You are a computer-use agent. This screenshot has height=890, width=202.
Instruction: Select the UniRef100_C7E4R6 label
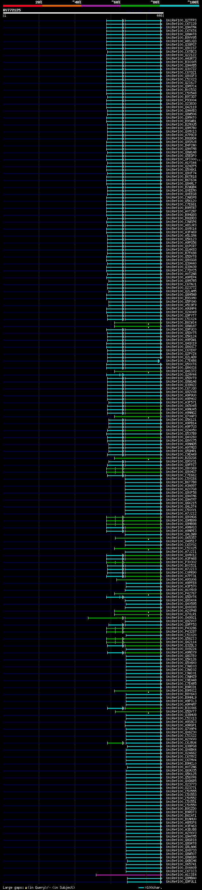pos(181,361)
